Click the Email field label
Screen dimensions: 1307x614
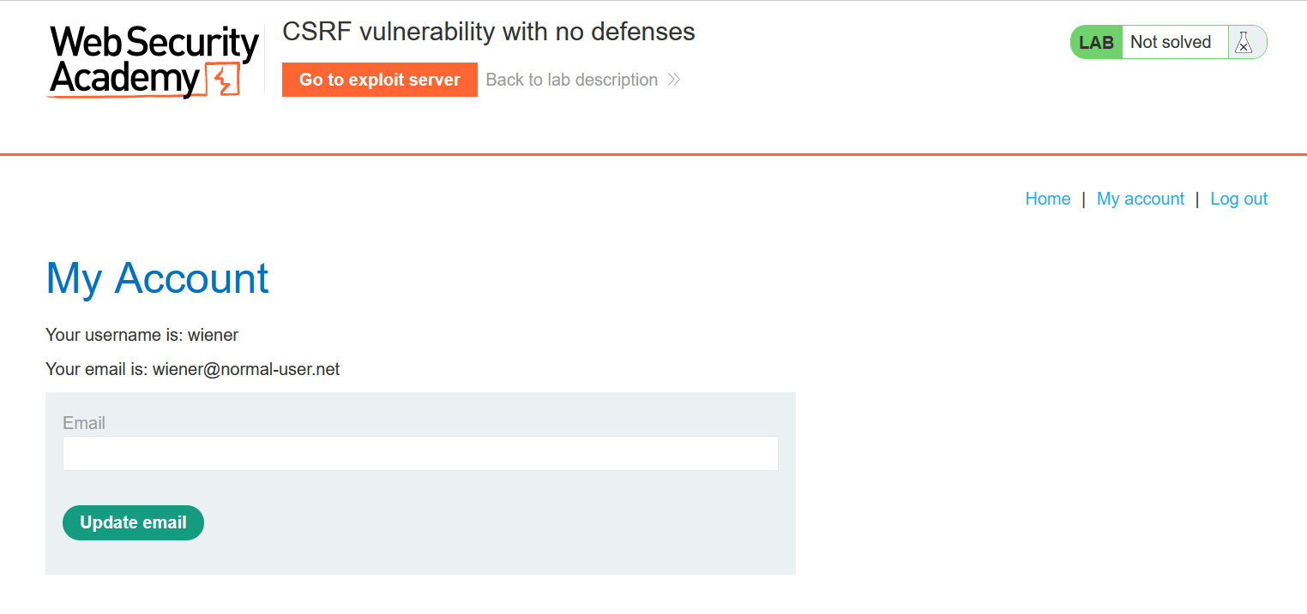[84, 423]
